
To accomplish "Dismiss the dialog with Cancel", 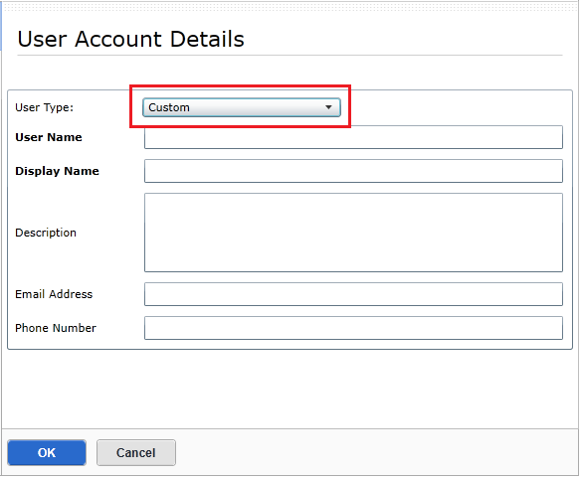I will [136, 452].
